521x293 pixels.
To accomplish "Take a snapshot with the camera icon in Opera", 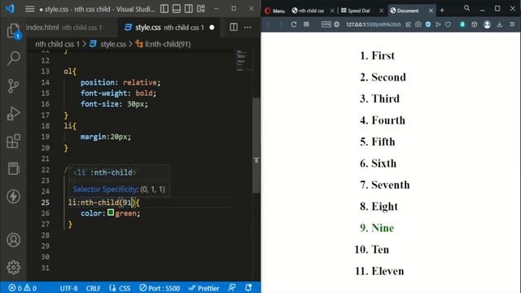I will click(x=418, y=24).
